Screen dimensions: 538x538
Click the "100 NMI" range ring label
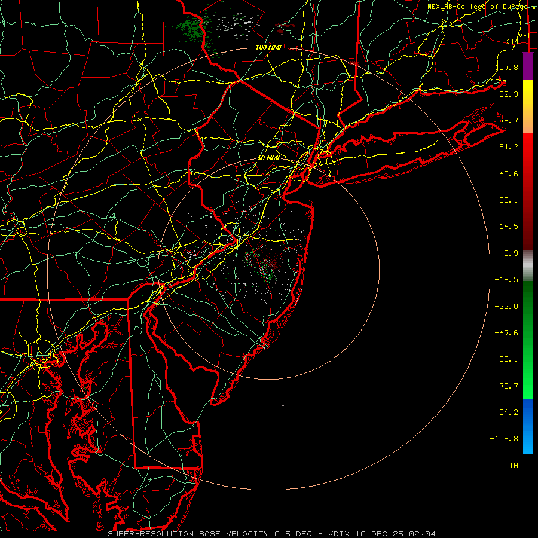tap(268, 47)
